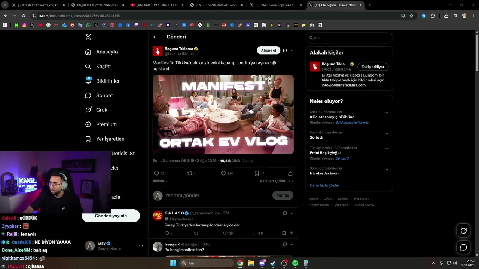This screenshot has height=269, width=479.
Task: Open floating messages button at bottom right
Action: click(x=463, y=247)
